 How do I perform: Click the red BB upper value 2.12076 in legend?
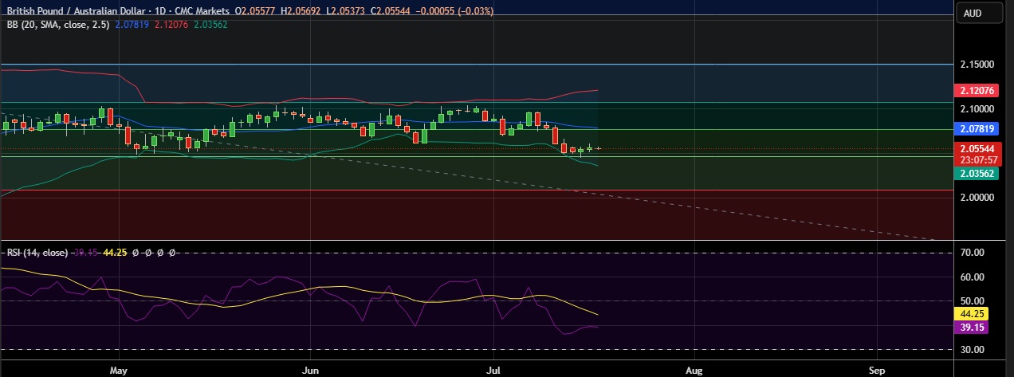[170, 24]
